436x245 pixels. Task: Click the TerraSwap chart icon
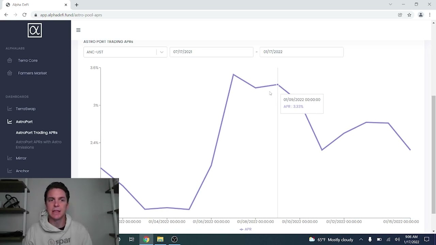click(x=10, y=109)
